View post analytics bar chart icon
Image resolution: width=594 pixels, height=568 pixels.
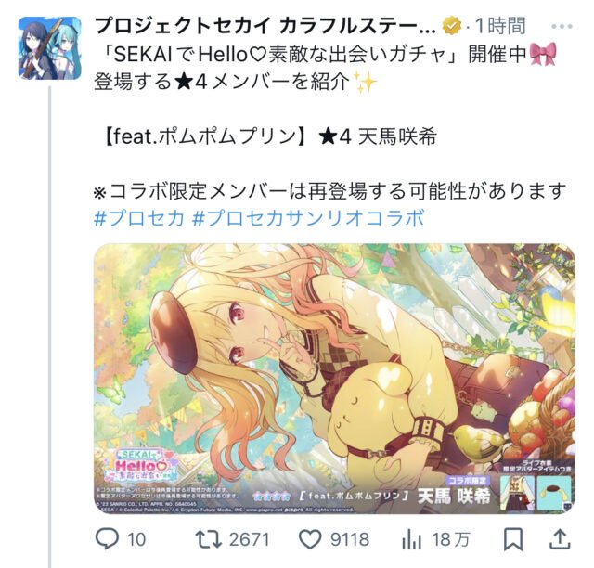pos(411,539)
